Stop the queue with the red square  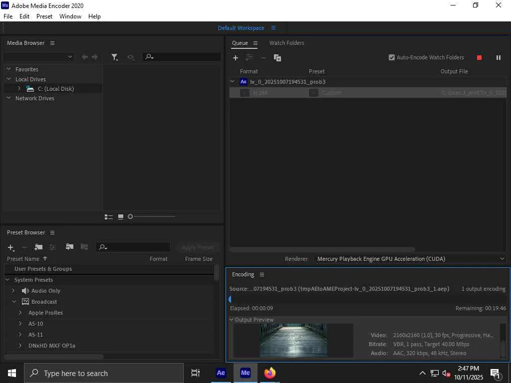(479, 58)
